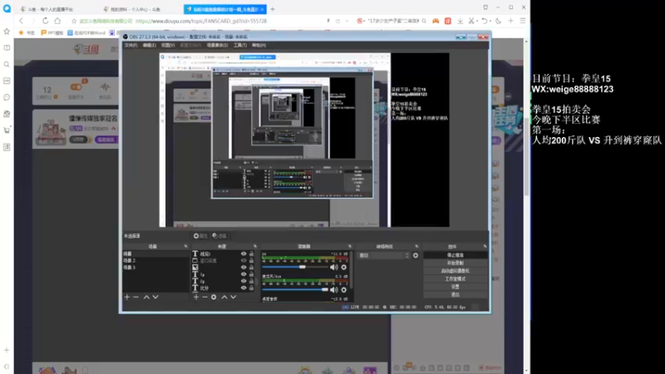Enable 工作室模式 in OBS controls

click(x=455, y=279)
